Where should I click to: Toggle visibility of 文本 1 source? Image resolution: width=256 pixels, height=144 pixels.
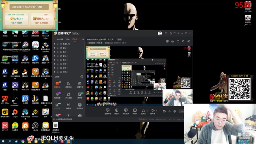[x=54, y=64]
